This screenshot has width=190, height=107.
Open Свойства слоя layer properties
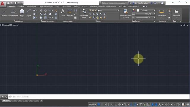point(84,14)
